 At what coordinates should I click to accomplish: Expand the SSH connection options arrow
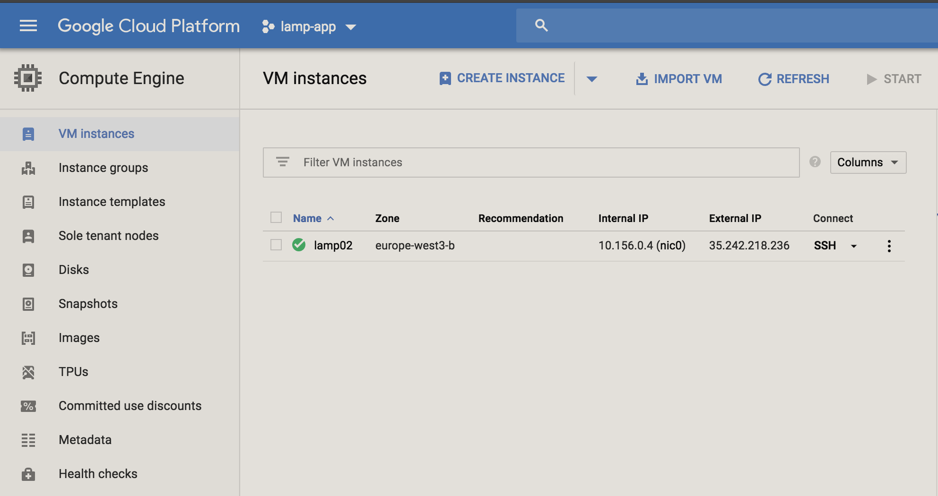coord(854,246)
